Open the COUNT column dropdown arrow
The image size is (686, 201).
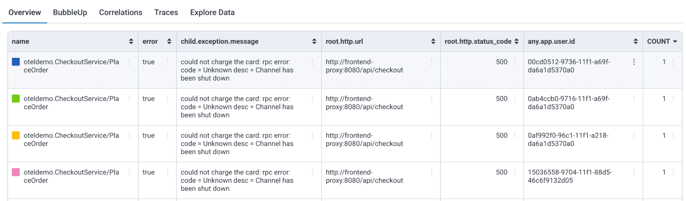click(675, 41)
